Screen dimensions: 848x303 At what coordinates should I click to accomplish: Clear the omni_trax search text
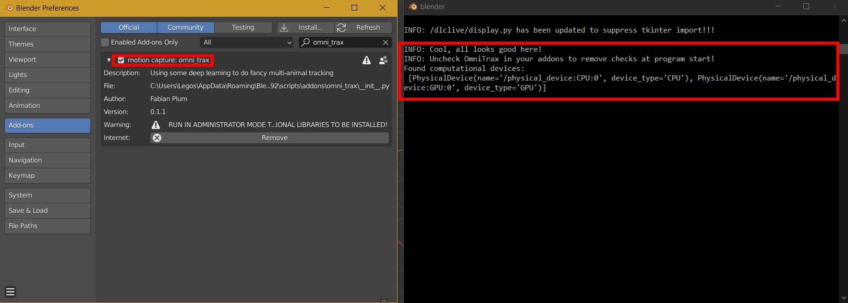tap(385, 42)
